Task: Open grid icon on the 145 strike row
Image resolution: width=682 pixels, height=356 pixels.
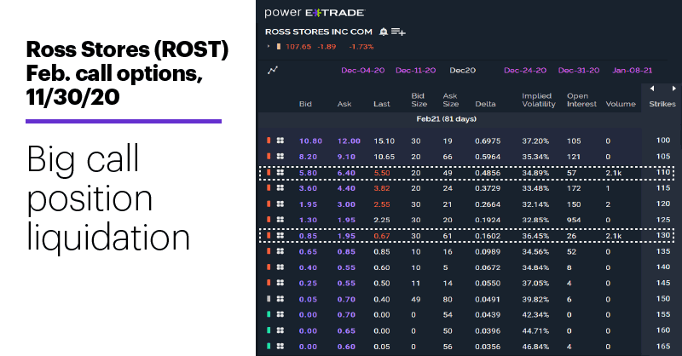Action: 280,283
